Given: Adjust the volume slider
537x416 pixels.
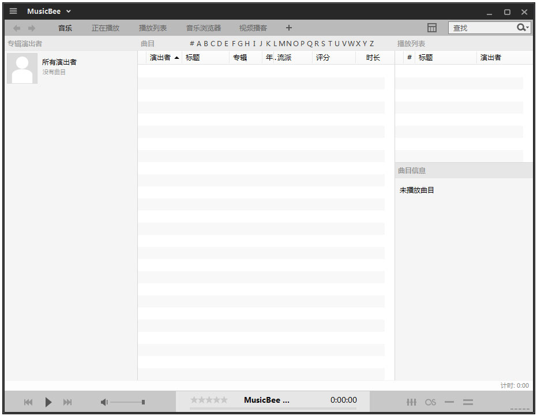Looking at the screenshot, I should 128,402.
